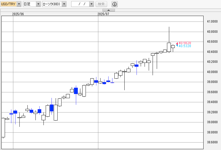The width and height of the screenshot is (221, 150).
Task: Click the 38.8000 price axis label
Action: coord(212,132)
